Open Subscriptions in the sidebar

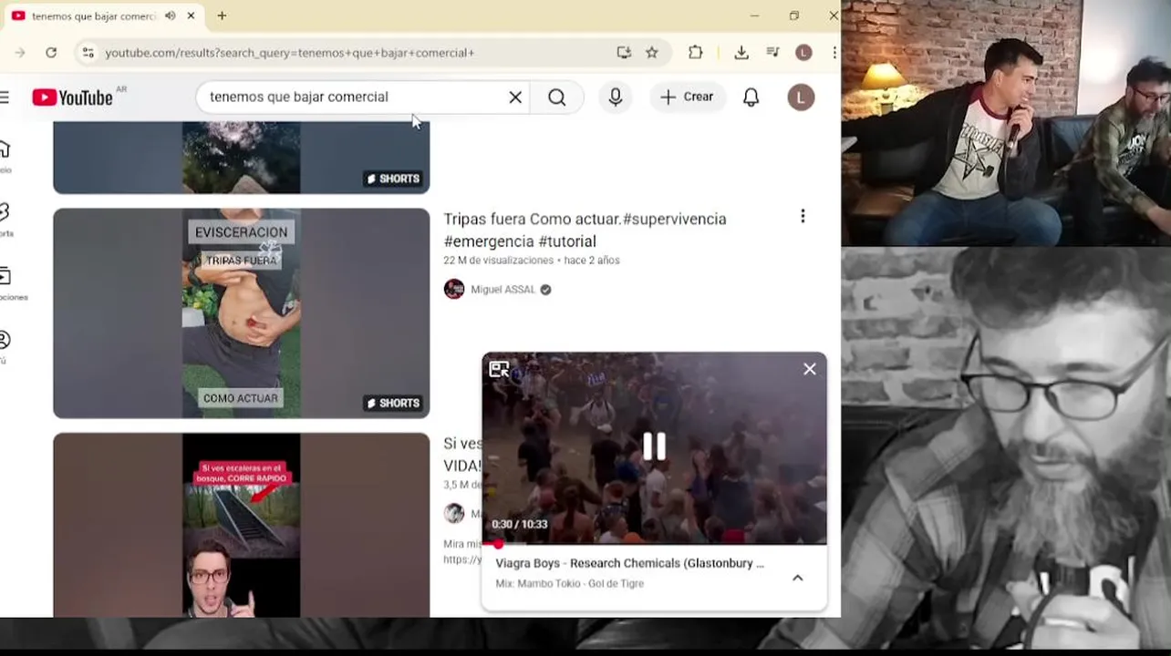click(x=6, y=283)
